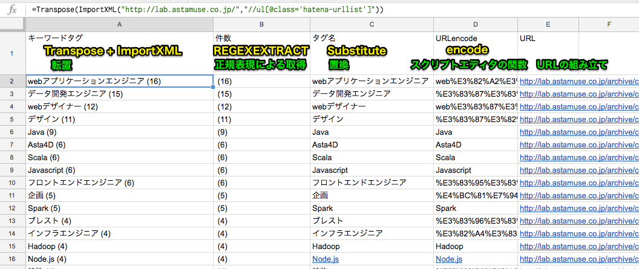Screen dimensions: 639x269
Task: Open the archive URL link in the Hadoop row
Action: tap(580, 247)
